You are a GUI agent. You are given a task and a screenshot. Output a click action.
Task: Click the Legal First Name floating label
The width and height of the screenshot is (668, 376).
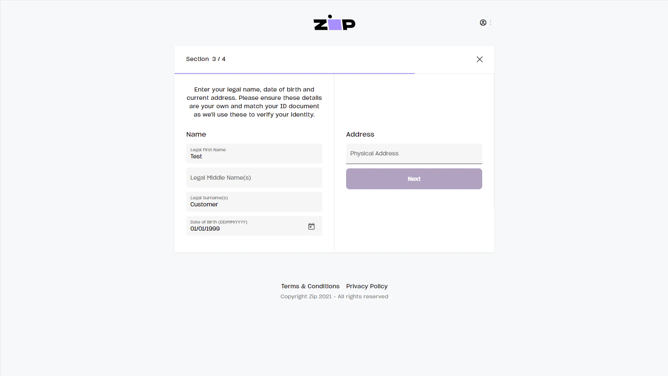[208, 150]
